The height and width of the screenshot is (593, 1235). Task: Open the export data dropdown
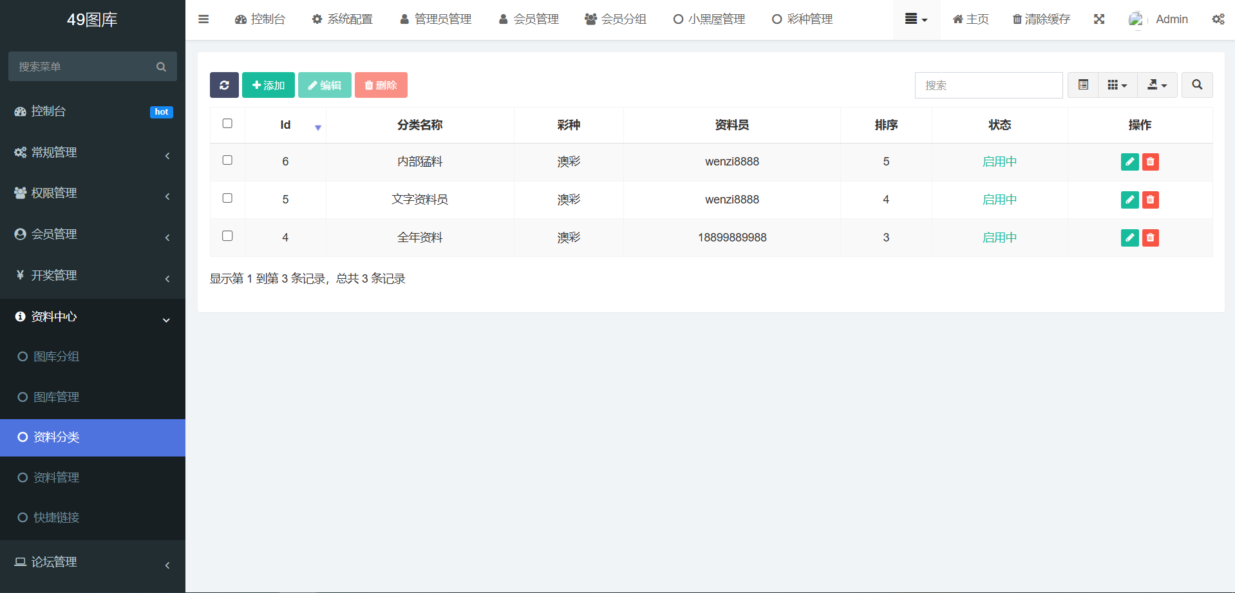pyautogui.click(x=1157, y=85)
